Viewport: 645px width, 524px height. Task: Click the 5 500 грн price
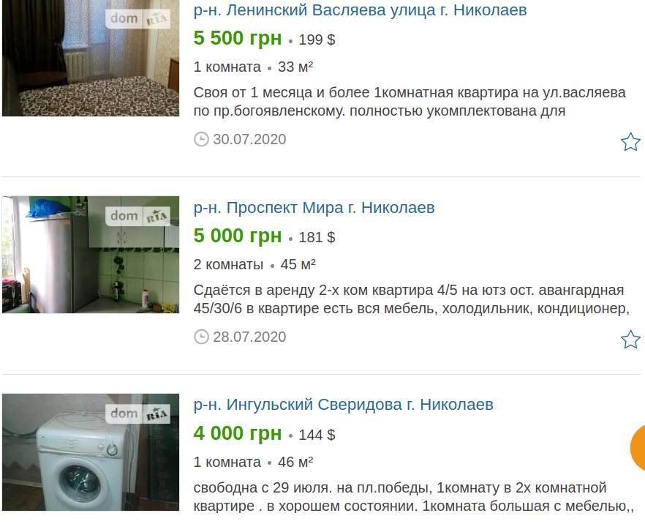238,38
